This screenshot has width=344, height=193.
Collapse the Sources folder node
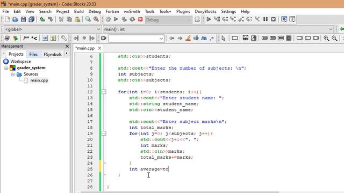[13, 75]
